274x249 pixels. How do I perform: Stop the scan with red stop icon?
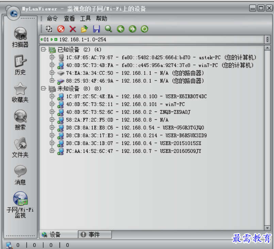pyautogui.click(x=61, y=29)
